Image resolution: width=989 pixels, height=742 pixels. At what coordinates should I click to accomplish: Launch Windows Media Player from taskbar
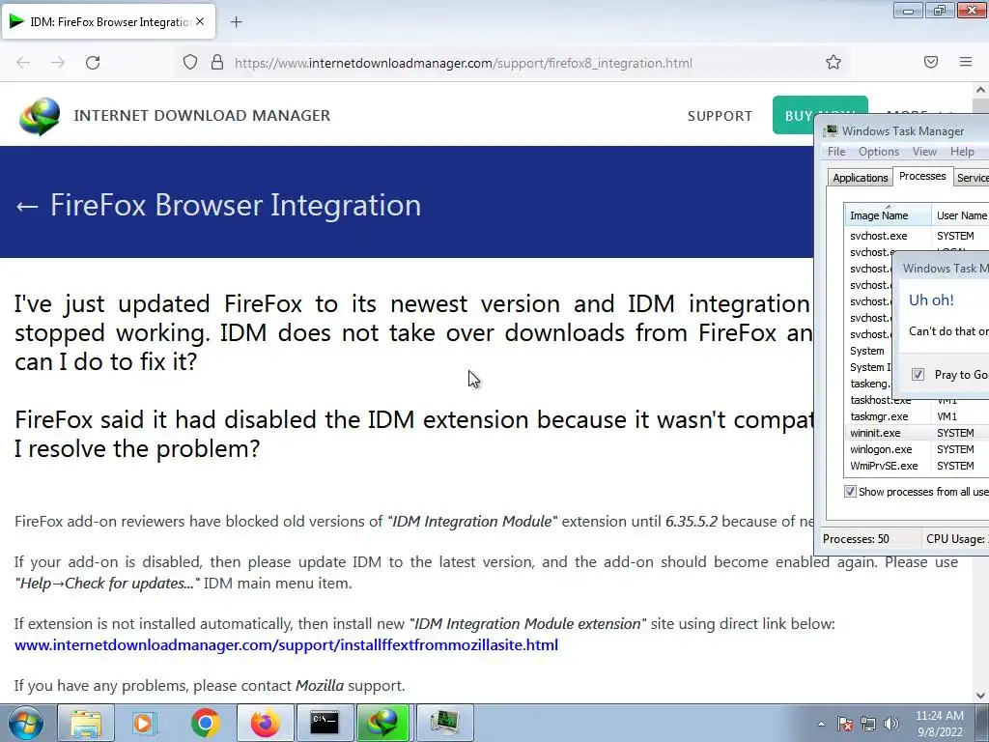[143, 723]
